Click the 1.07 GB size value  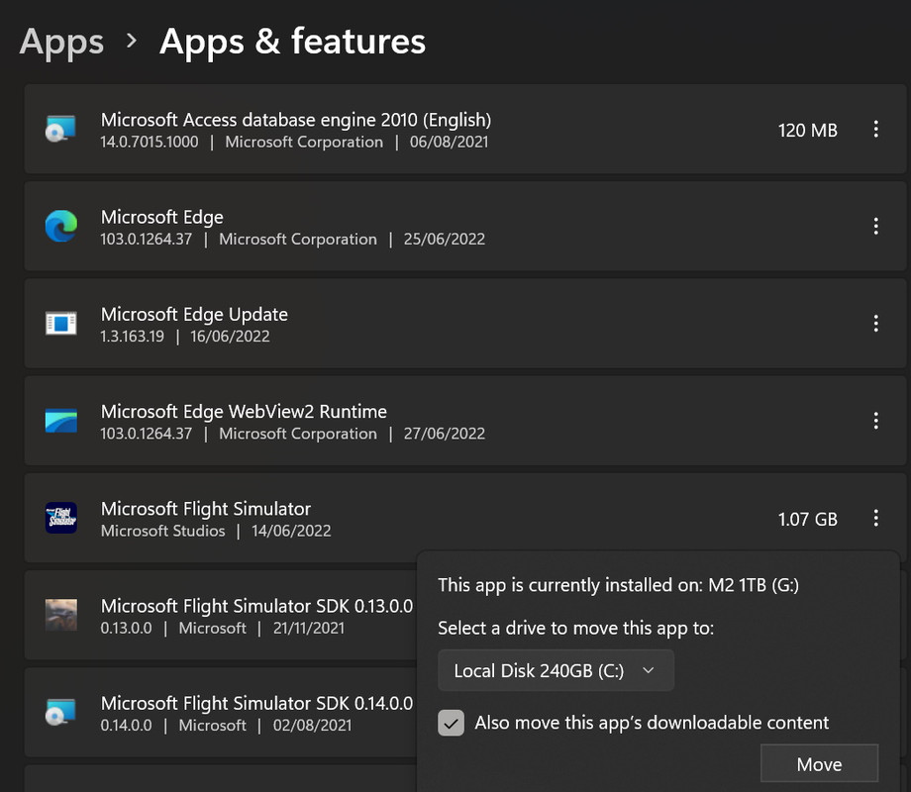[x=808, y=519]
